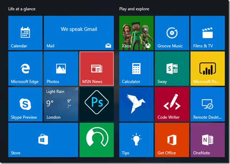Viewport: 230px width, 164px height.
Task: Open the Calendar app tile
Action: point(25,33)
